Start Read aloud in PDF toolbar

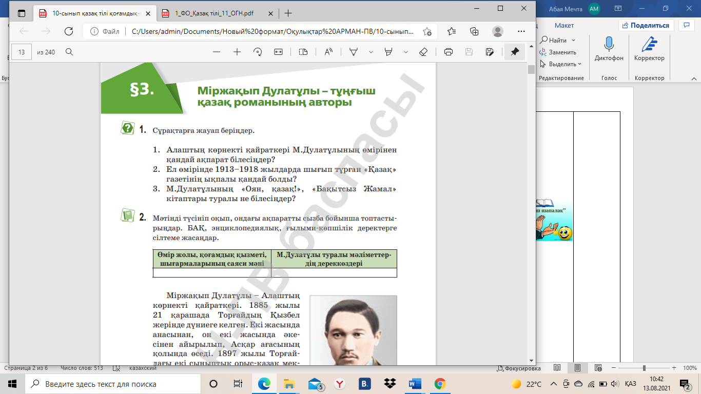(x=328, y=52)
